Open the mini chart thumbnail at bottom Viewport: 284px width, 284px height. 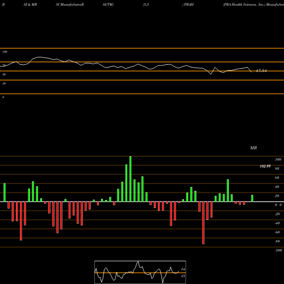pos(140,272)
